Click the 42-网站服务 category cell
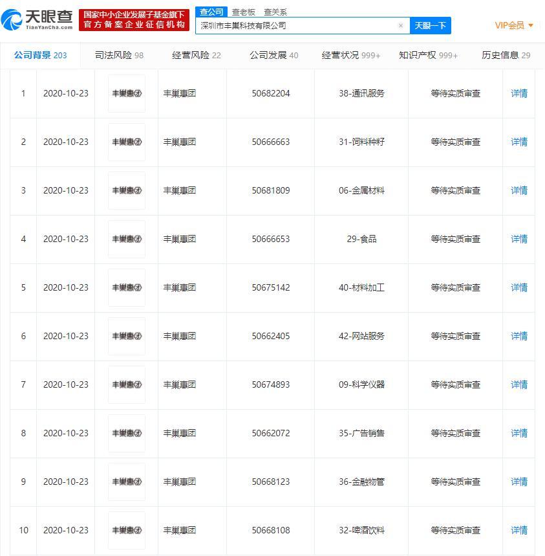The height and width of the screenshot is (556, 545). coord(361,336)
